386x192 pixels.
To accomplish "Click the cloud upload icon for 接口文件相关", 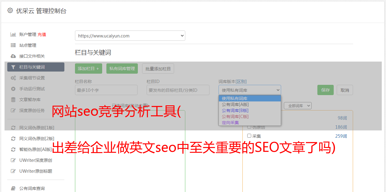I will point(13,56).
